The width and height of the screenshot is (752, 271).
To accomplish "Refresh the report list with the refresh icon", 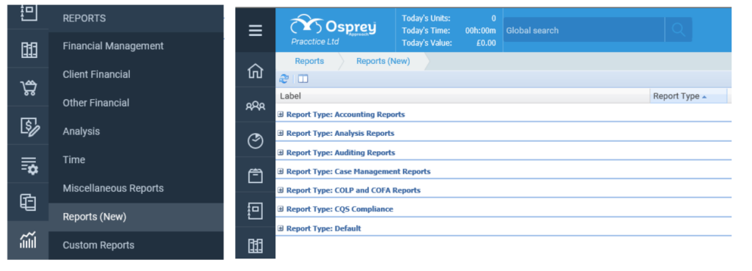I will coord(284,79).
